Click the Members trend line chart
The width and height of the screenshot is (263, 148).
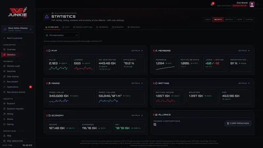(165, 68)
